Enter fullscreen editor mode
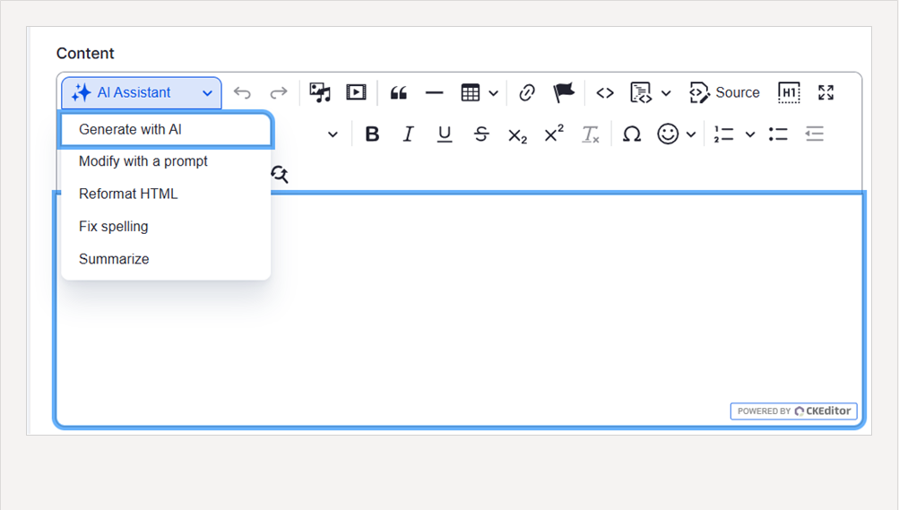This screenshot has width=899, height=510. [x=826, y=92]
